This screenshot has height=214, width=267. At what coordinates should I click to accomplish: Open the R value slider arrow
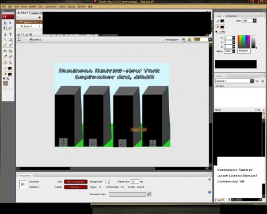tap(234, 38)
